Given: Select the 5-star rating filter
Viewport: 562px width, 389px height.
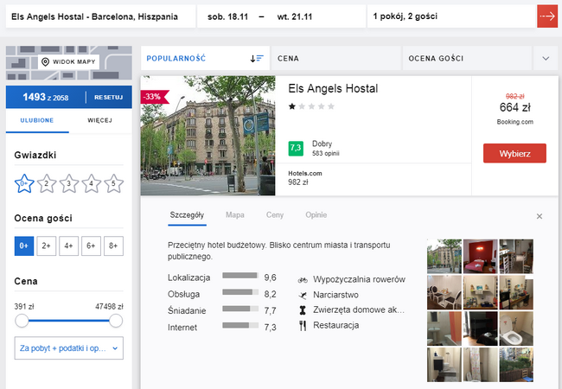Looking at the screenshot, I should pos(114,183).
